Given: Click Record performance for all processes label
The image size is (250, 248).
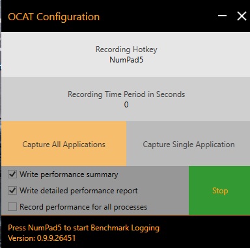Looking at the screenshot, I should tap(83, 207).
